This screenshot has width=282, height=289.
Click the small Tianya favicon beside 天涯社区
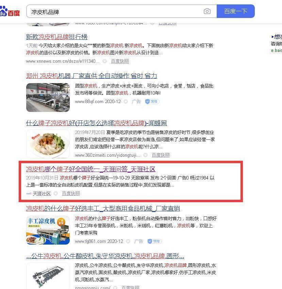point(29,194)
